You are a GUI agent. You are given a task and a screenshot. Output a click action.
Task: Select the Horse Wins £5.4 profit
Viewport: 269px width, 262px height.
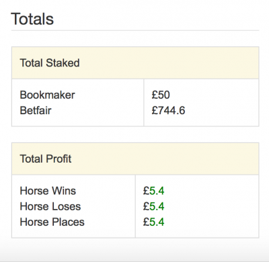tap(154, 191)
